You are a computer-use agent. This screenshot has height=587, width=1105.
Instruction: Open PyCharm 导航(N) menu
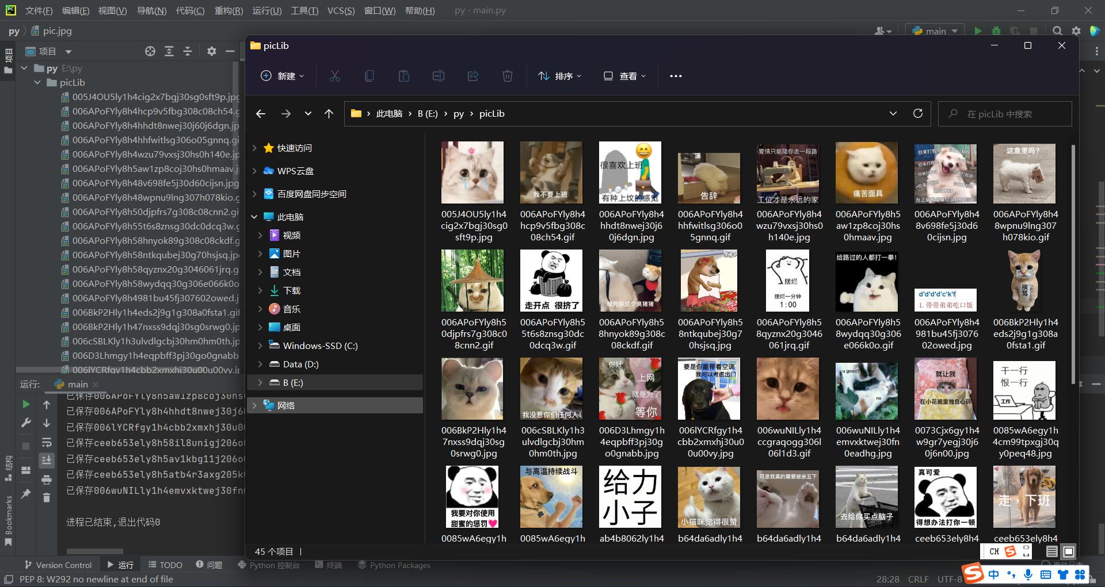click(151, 10)
